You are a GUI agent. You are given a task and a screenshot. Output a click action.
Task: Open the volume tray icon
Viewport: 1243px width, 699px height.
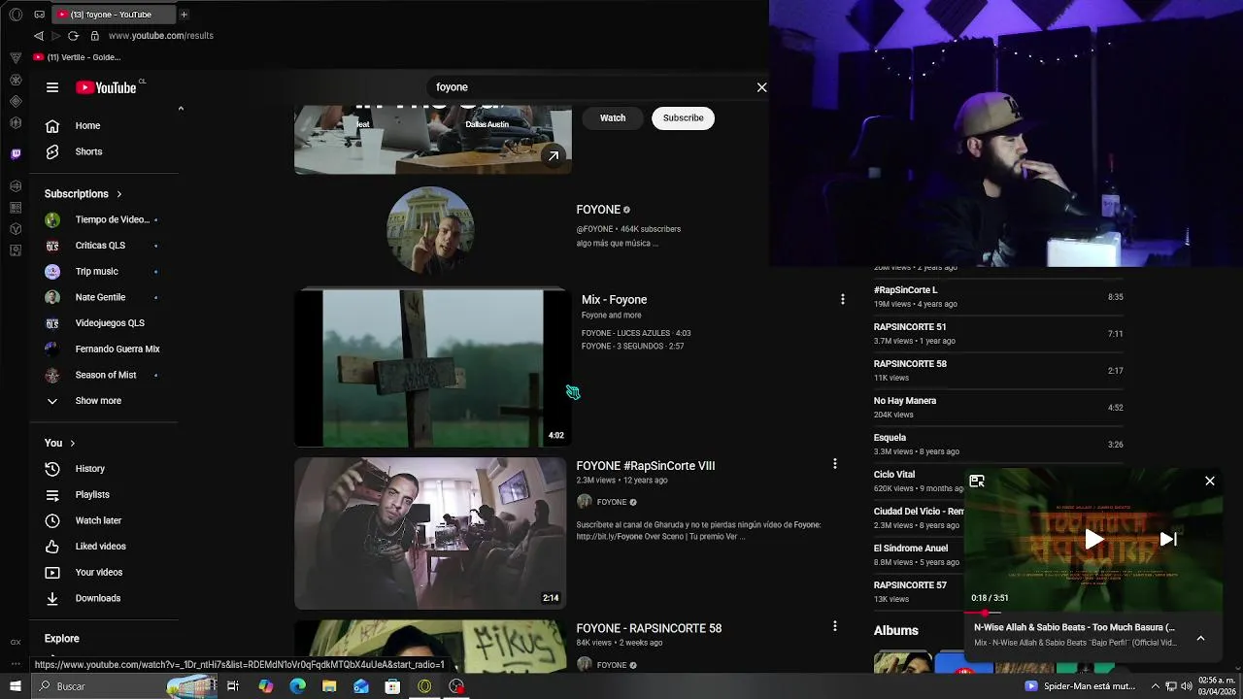point(1187,686)
